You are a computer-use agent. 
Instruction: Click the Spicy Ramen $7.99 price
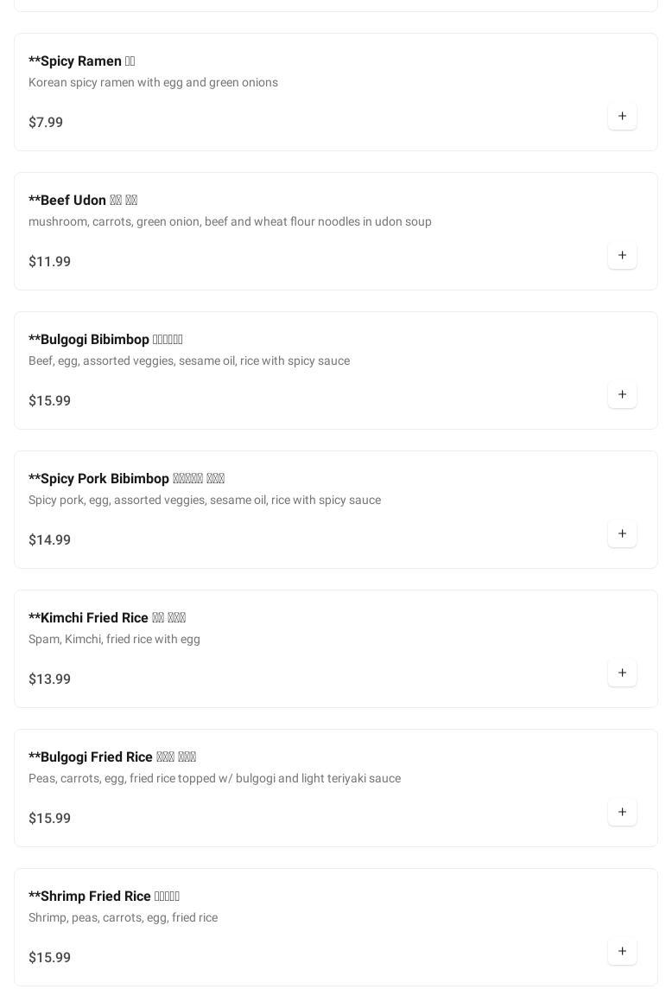point(46,123)
